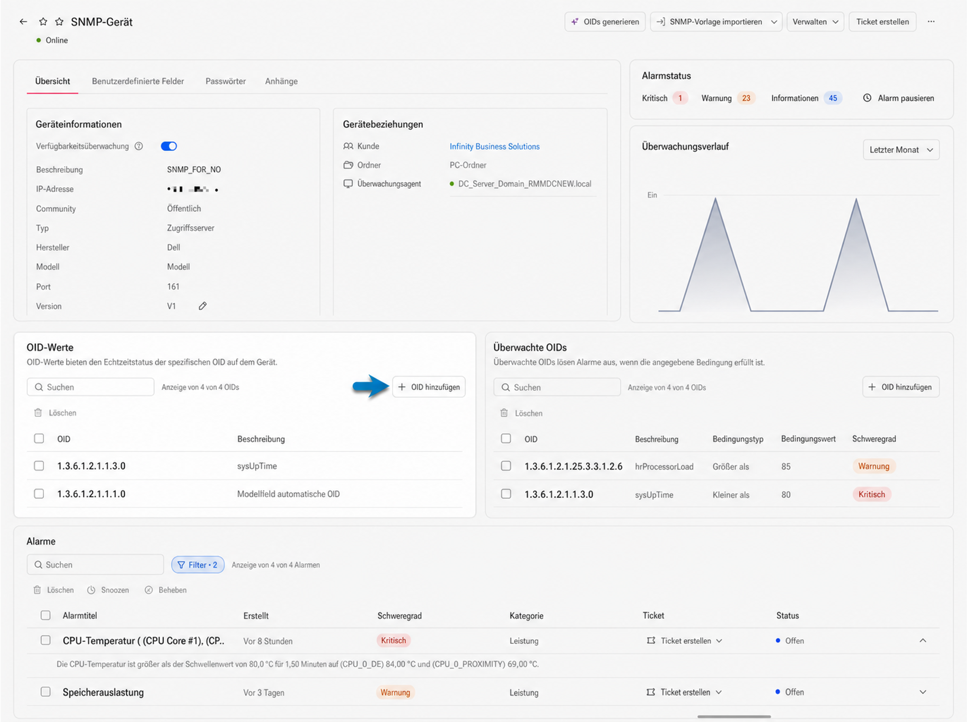967x722 pixels.
Task: Open the Letzter Monat period dropdown
Action: coord(901,149)
